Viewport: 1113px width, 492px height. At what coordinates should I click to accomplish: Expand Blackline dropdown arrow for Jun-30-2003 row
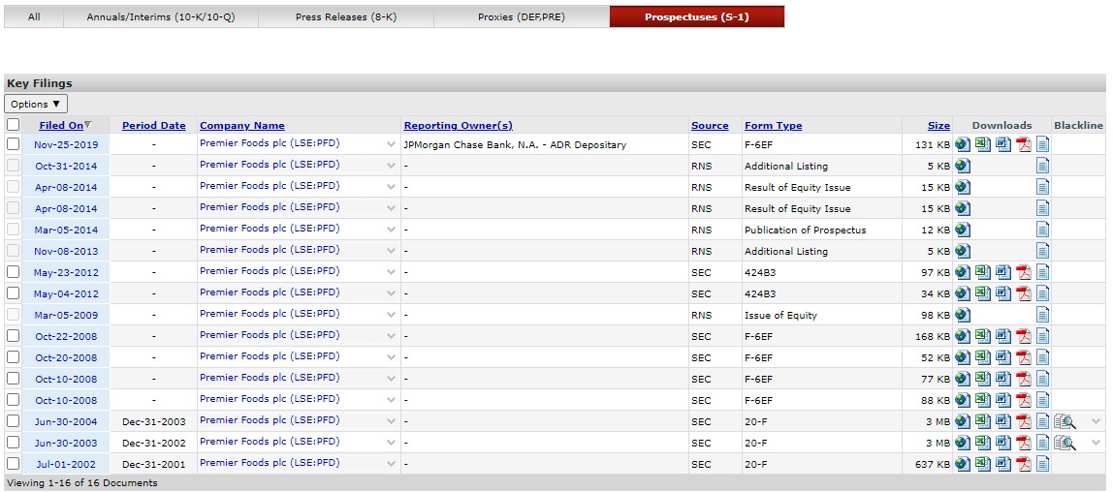(x=1096, y=443)
